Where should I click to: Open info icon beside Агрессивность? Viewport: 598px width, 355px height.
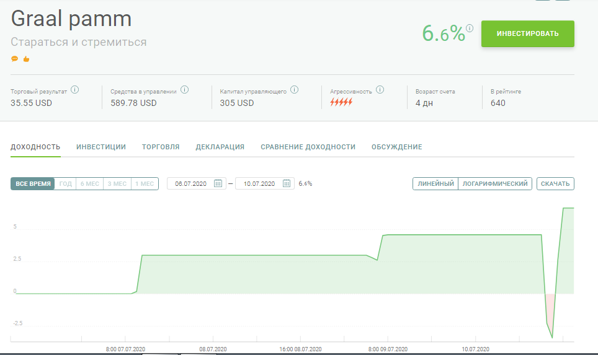pyautogui.click(x=380, y=90)
